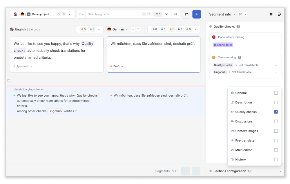Select Discussions in sections menu

(x=244, y=121)
